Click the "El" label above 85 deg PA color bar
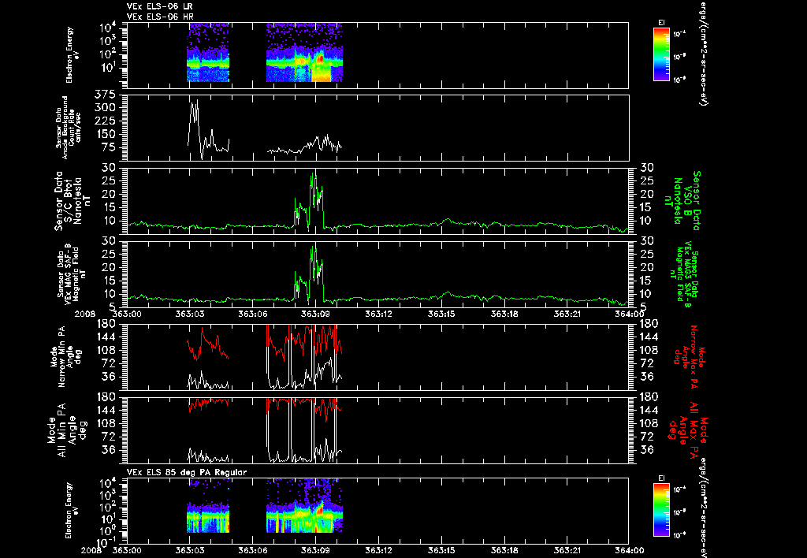Viewport: 807px width, 558px height. tap(661, 478)
